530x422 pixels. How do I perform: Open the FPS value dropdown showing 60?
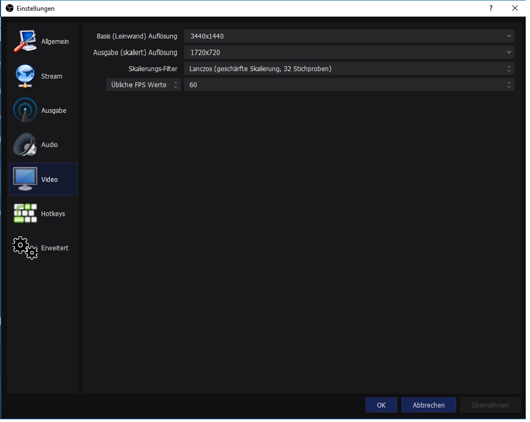tap(349, 85)
